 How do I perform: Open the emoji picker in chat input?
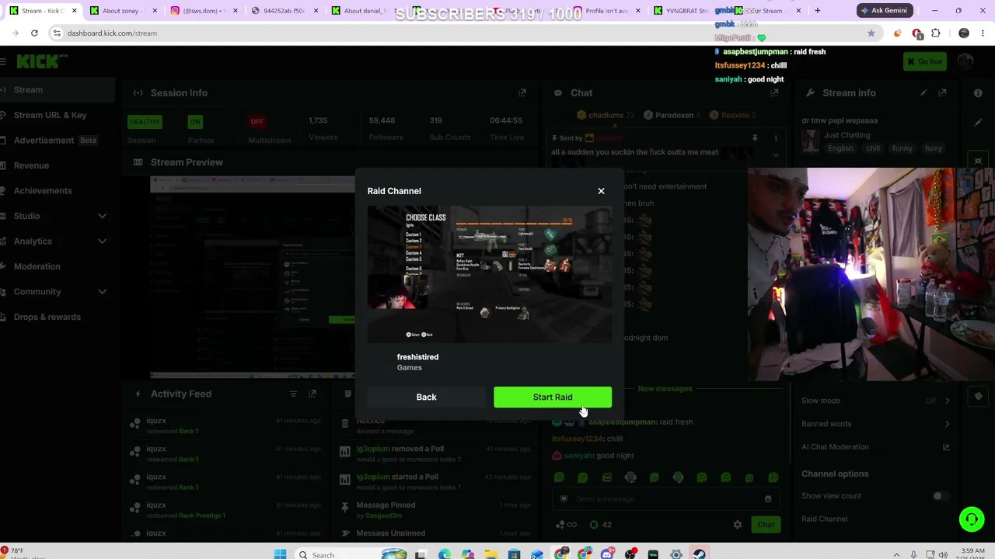click(x=768, y=499)
